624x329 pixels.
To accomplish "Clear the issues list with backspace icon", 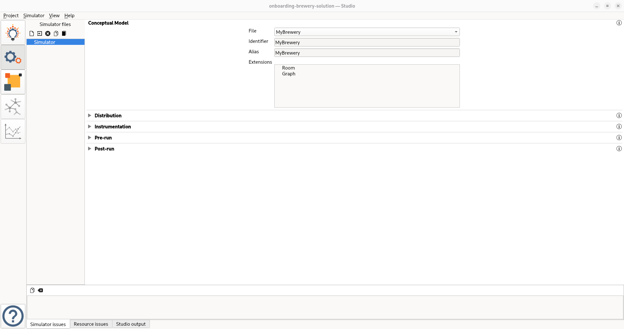I will [40, 290].
